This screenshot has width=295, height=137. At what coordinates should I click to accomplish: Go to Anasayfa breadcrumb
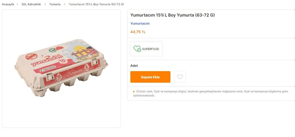click(8, 4)
